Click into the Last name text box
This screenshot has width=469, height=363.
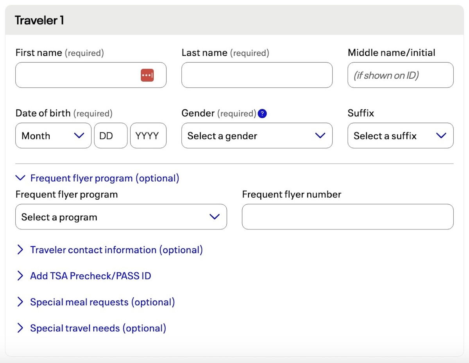click(x=256, y=75)
